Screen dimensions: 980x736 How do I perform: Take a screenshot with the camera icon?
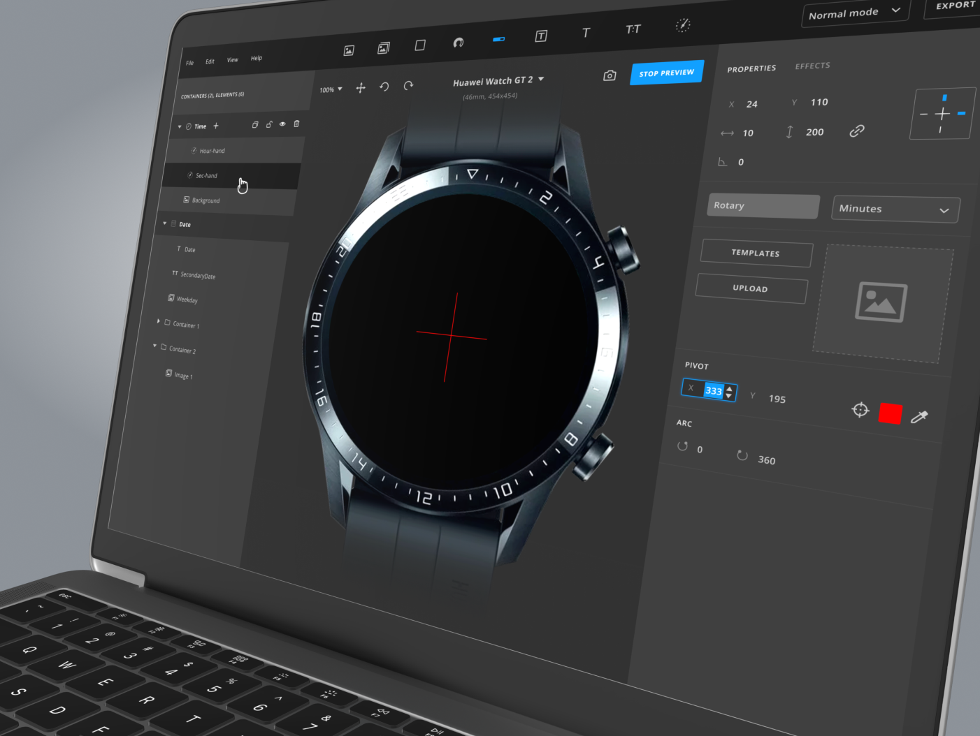610,75
